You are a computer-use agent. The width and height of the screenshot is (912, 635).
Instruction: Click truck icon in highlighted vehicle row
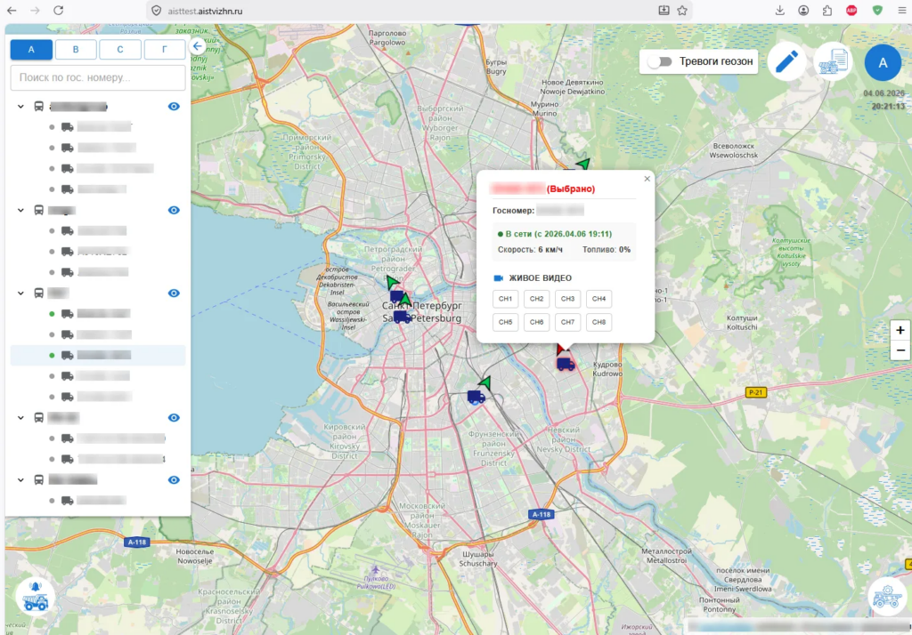(x=68, y=355)
